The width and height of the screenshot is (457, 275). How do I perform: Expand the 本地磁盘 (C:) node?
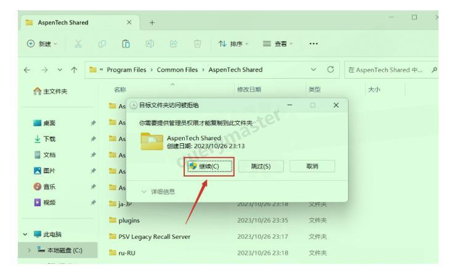pos(29,250)
